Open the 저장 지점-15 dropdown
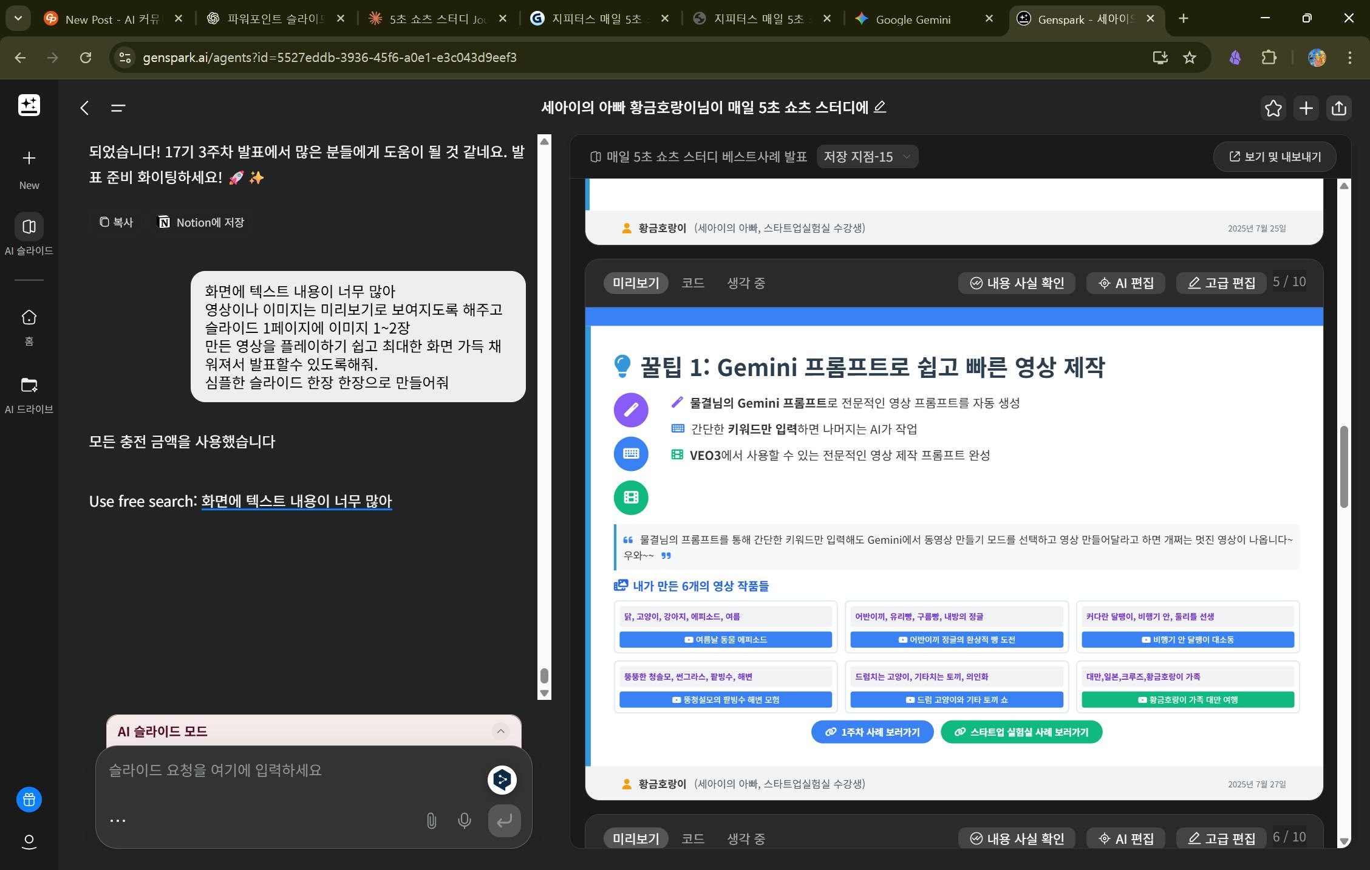This screenshot has height=870, width=1370. tap(867, 157)
